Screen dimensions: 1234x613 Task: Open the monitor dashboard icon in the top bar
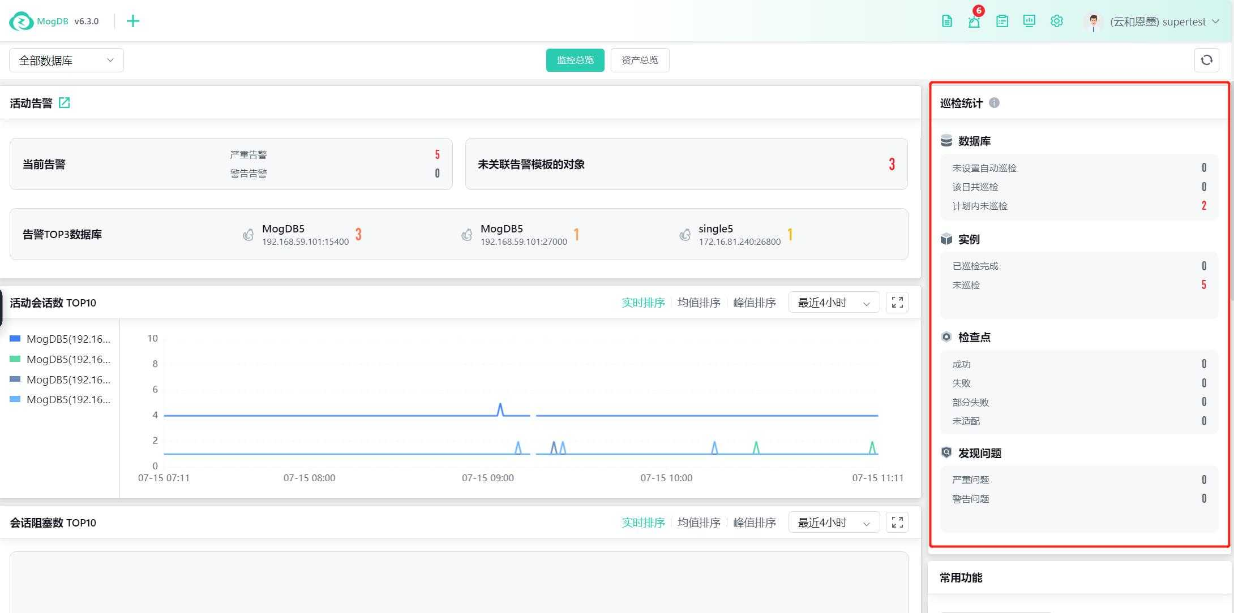click(x=1029, y=21)
